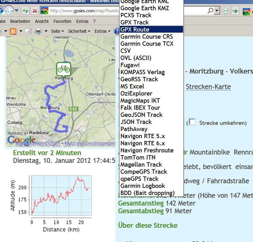Image resolution: width=253 pixels, height=242 pixels.
Task: Expand the print options dropdown arrow
Action: coord(46,31)
